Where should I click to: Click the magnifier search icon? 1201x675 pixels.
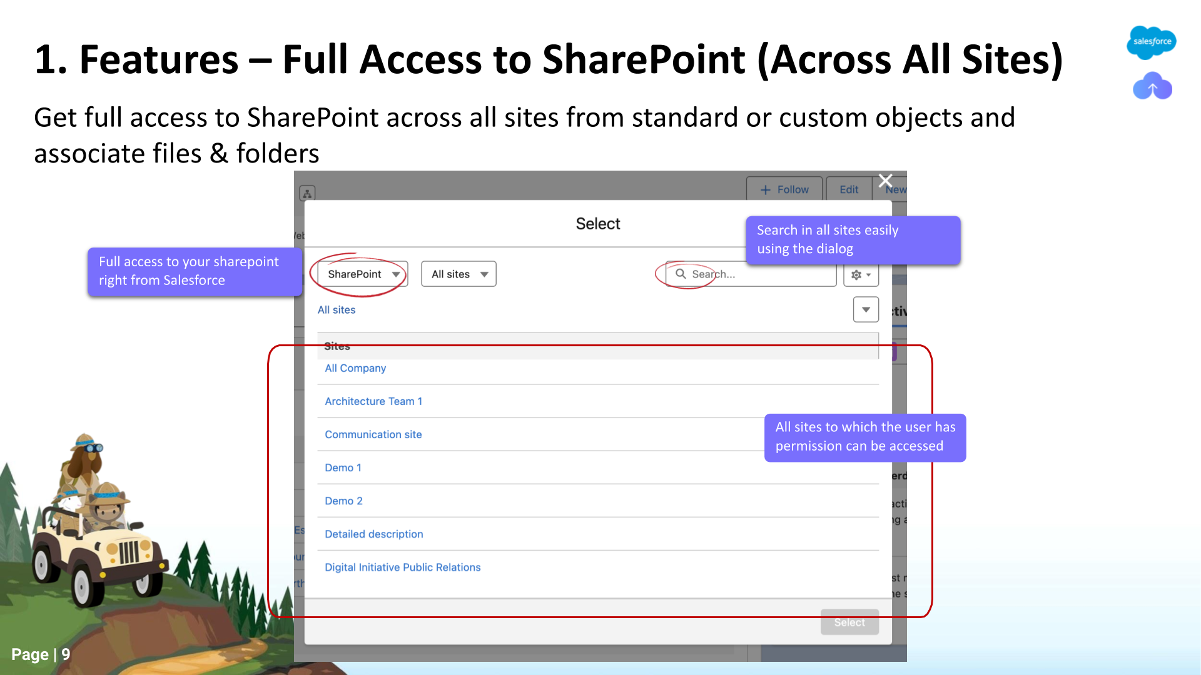pyautogui.click(x=681, y=274)
